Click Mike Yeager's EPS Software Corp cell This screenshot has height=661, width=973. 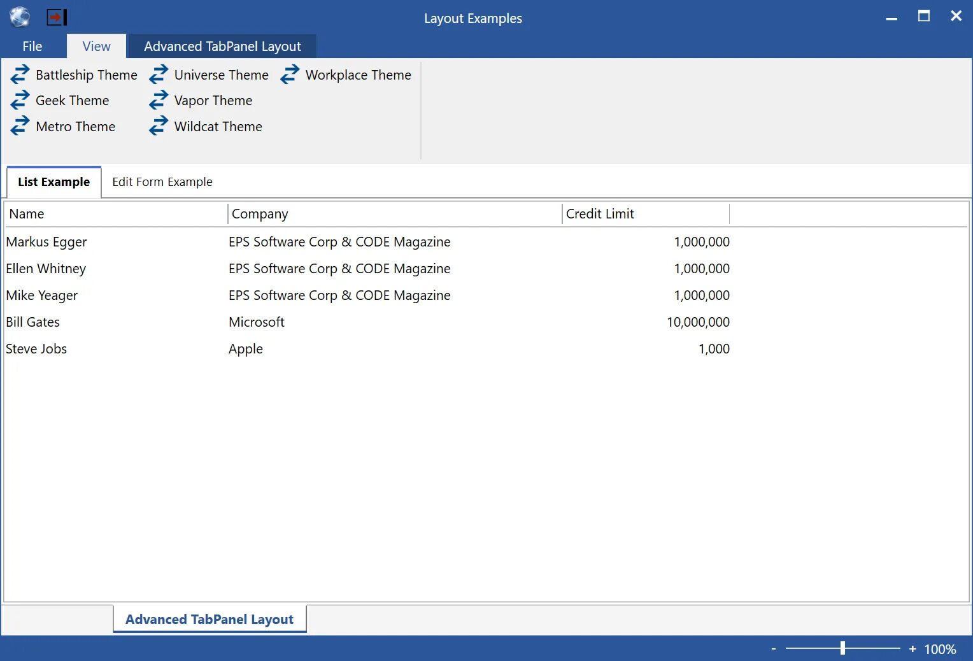tap(339, 295)
